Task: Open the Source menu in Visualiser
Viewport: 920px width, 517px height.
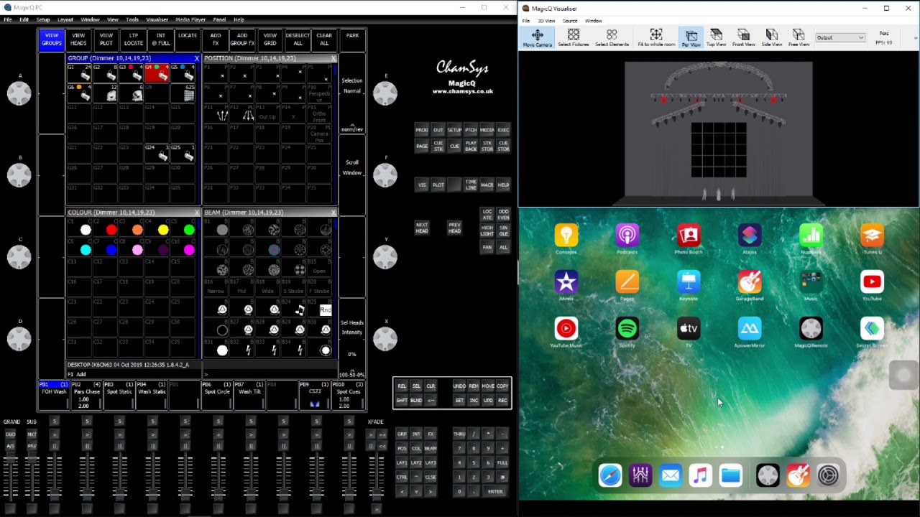Action: pyautogui.click(x=570, y=21)
